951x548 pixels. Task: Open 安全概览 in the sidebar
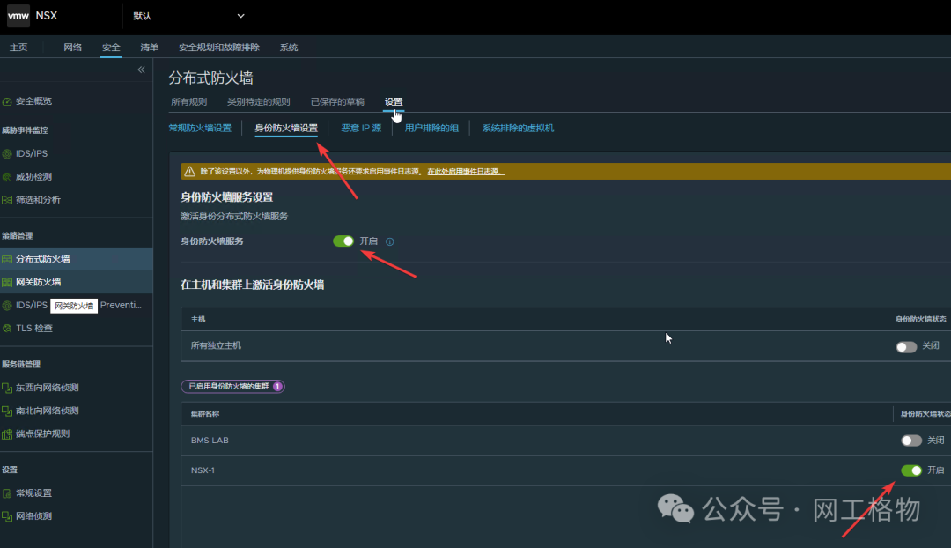(34, 101)
